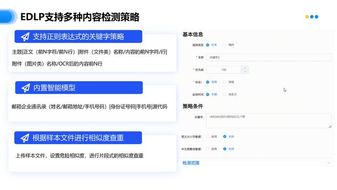Click the text line starting 上传样本文件
The width and height of the screenshot is (337, 190).
click(80, 156)
